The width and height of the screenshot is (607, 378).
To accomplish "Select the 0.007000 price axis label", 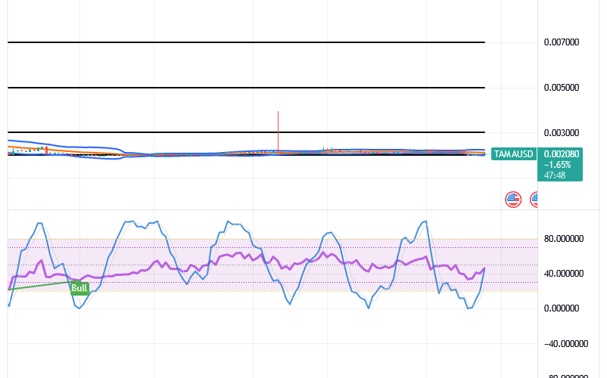I will pyautogui.click(x=562, y=42).
